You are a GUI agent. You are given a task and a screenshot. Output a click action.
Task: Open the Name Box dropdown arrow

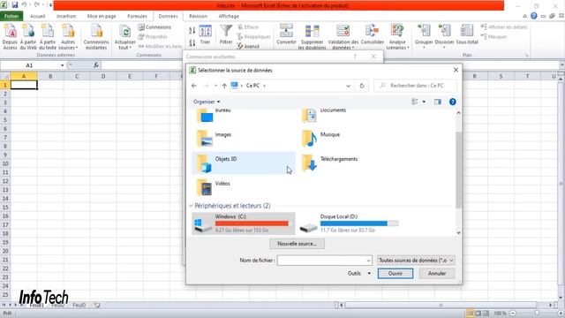click(x=62, y=65)
